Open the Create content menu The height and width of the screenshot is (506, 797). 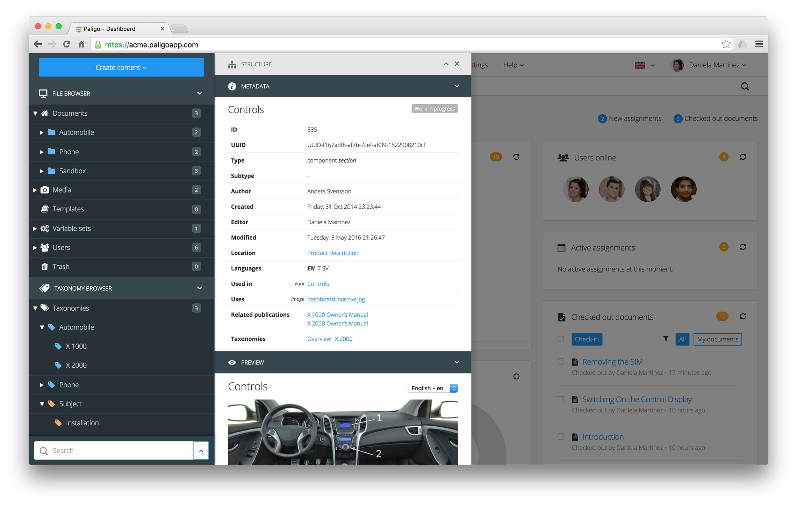(x=121, y=67)
